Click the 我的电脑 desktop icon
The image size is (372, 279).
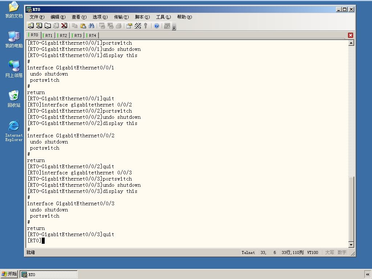[x=14, y=39]
